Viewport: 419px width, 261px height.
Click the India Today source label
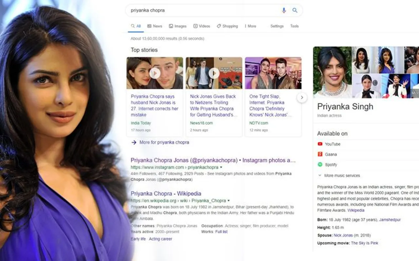[x=141, y=123]
